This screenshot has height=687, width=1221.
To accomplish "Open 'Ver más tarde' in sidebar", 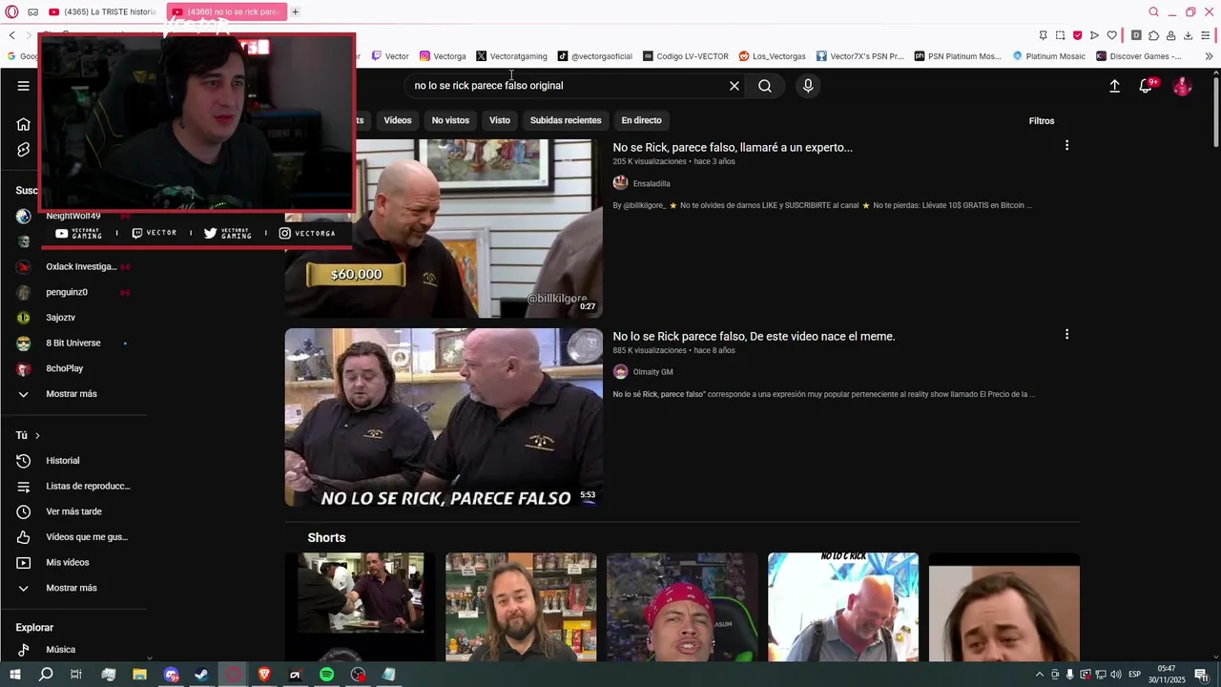I will [x=73, y=511].
